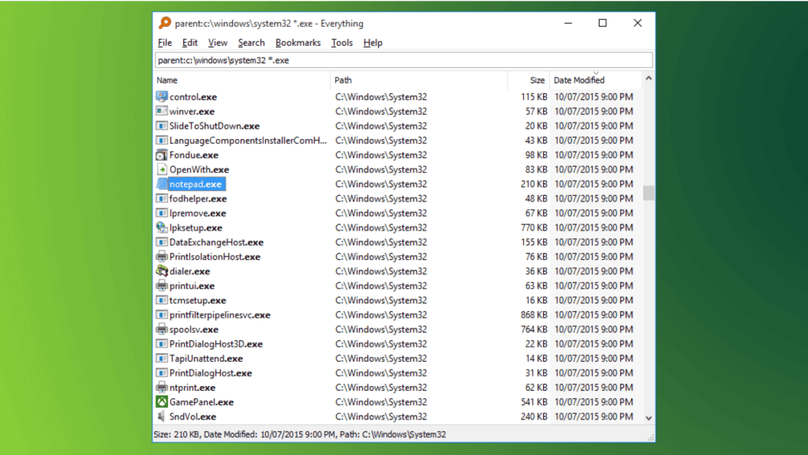Click the lpksetup.exe globe icon

click(x=162, y=227)
